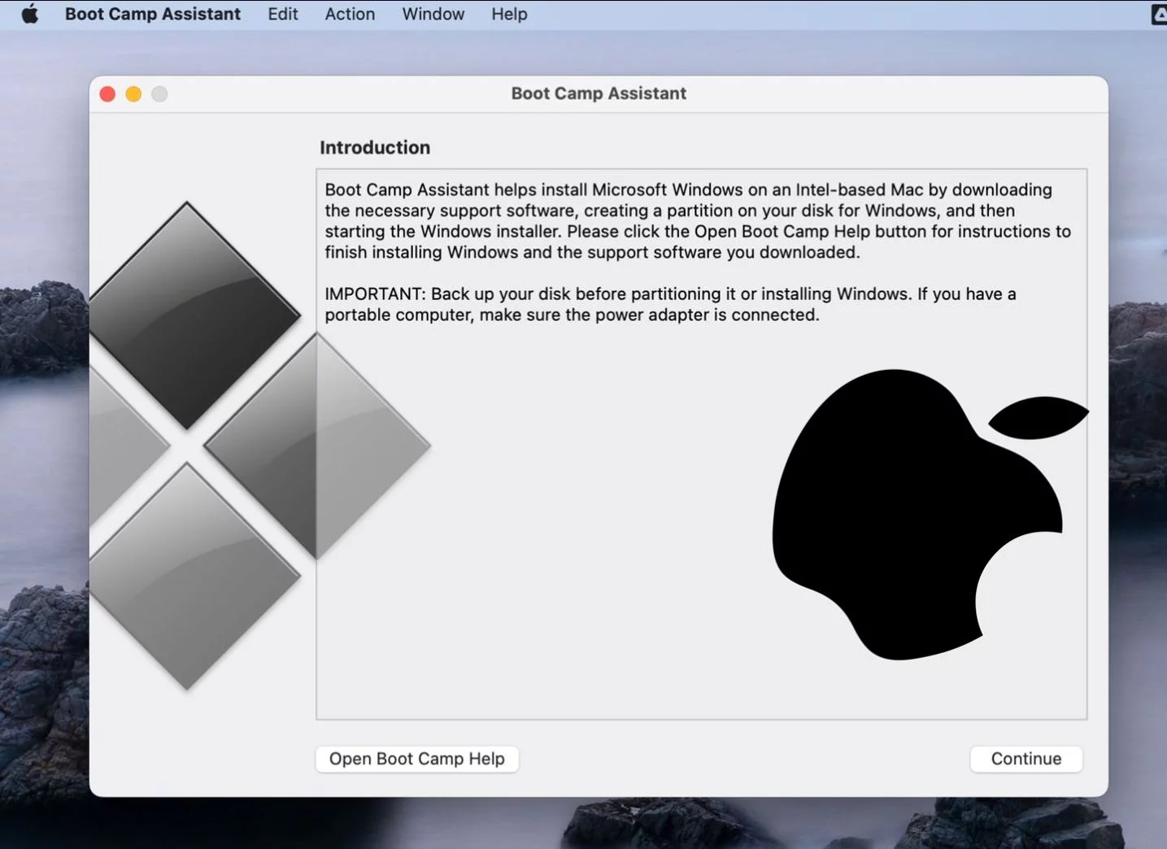
Task: Close the Boot Camp Assistant window
Action: (107, 94)
